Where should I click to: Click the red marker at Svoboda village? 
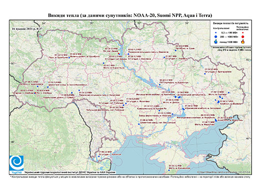pyautogui.click(x=35, y=93)
